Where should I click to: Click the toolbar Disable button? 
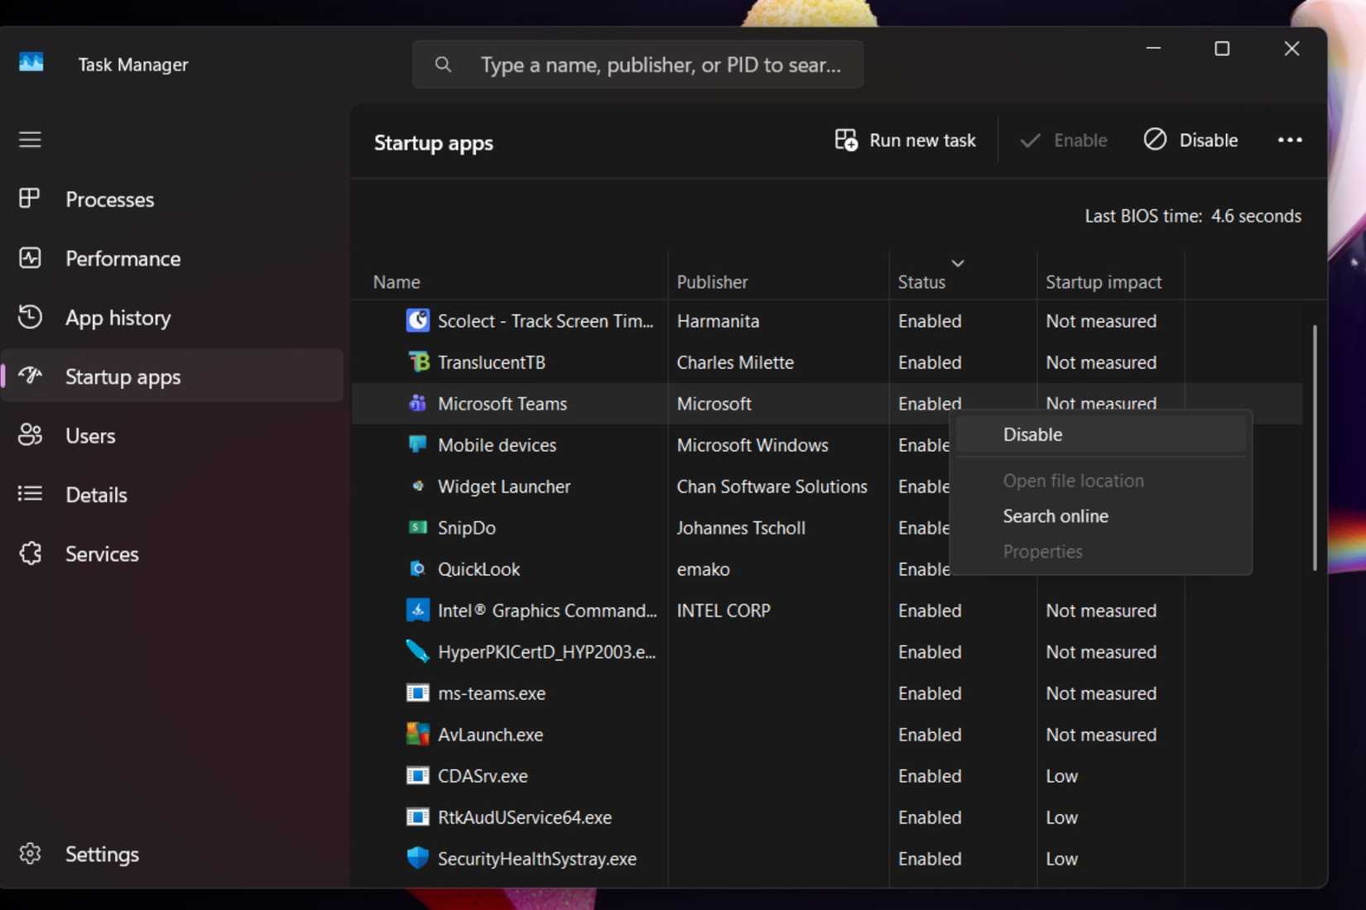click(1190, 140)
